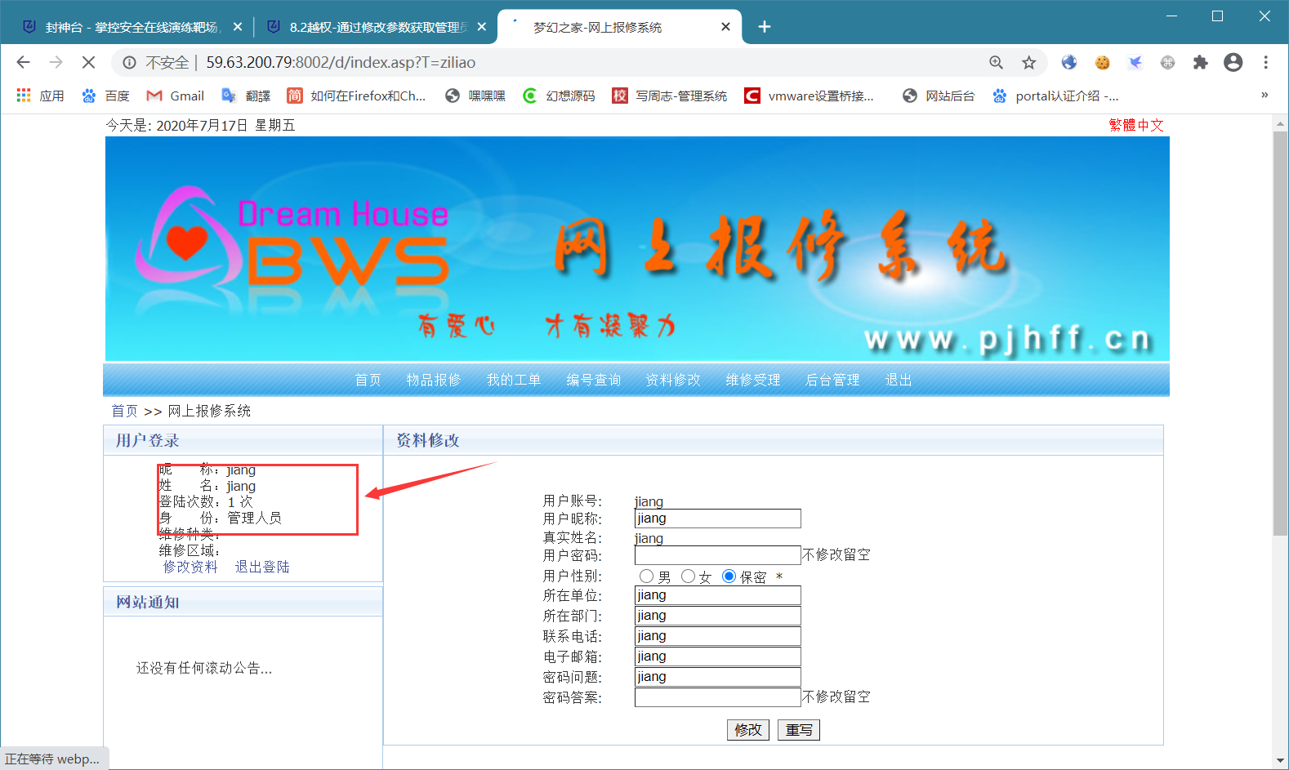Viewport: 1289px width, 770px height.
Task: Open Chrome's three-dot menu
Action: point(1265,62)
